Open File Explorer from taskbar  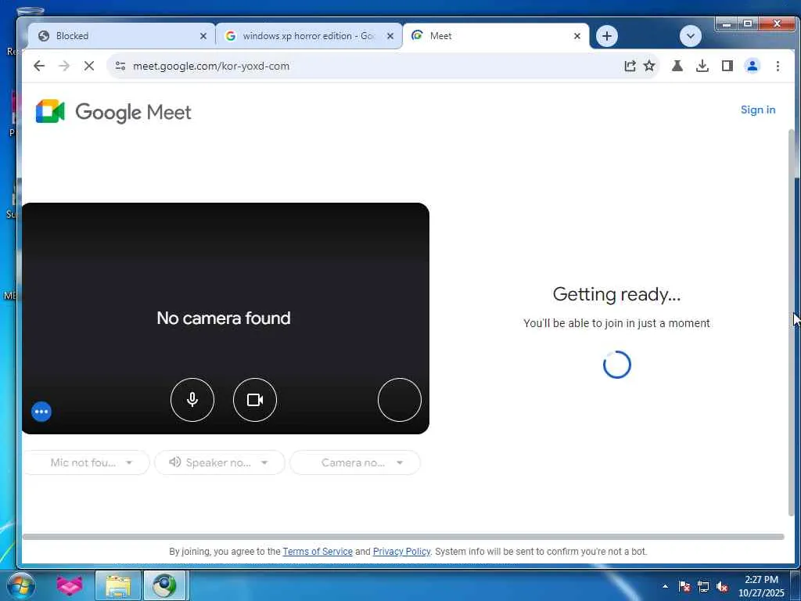point(118,585)
